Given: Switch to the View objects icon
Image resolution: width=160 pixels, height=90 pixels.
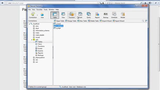Looking at the screenshot, I should coord(63,15).
